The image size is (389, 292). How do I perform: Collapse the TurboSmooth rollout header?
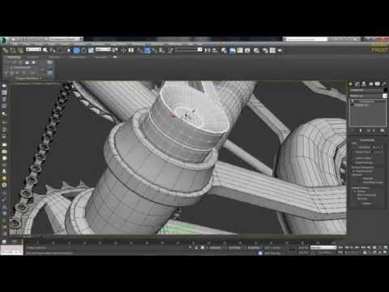367,140
